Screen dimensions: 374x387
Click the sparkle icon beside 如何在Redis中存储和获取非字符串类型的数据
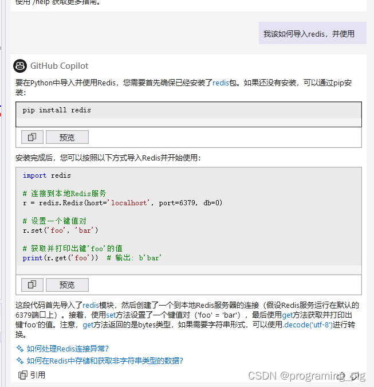click(x=20, y=361)
